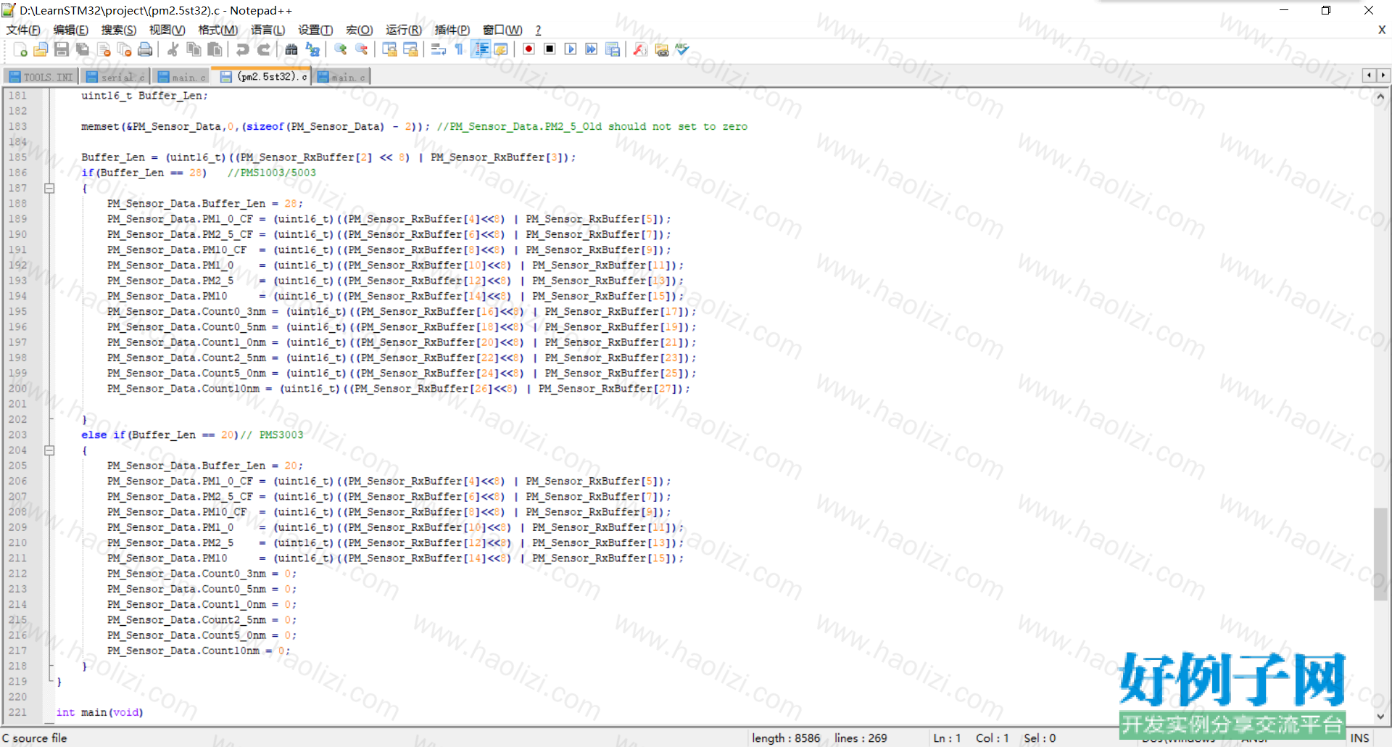This screenshot has height=747, width=1392.
Task: Cut the selected text
Action: tap(173, 49)
